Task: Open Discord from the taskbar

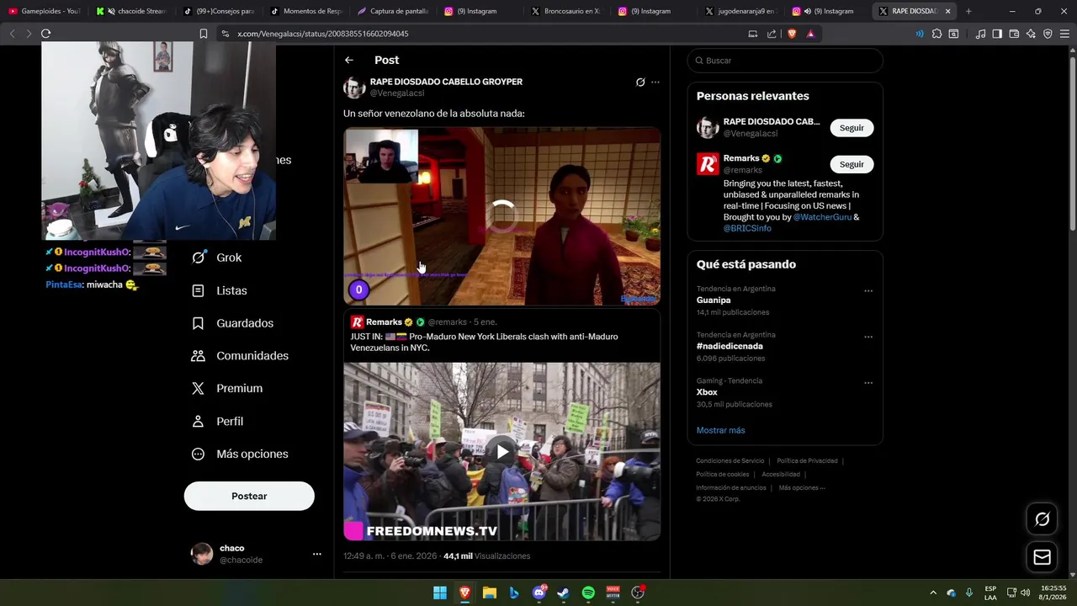Action: pyautogui.click(x=538, y=593)
